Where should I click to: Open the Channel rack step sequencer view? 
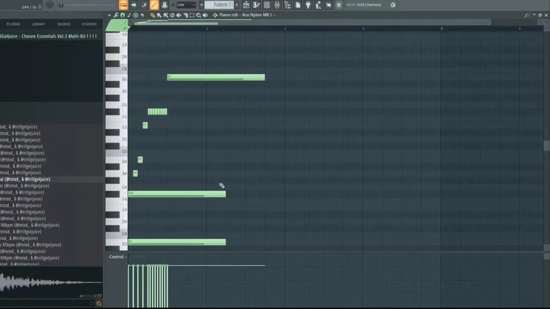[267, 5]
